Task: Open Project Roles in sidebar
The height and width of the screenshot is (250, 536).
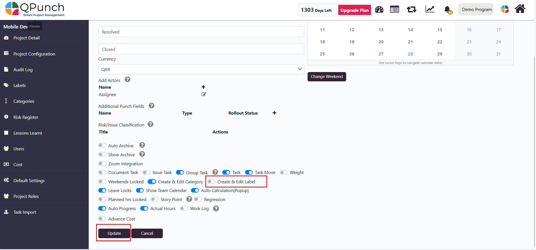Action: (x=26, y=196)
